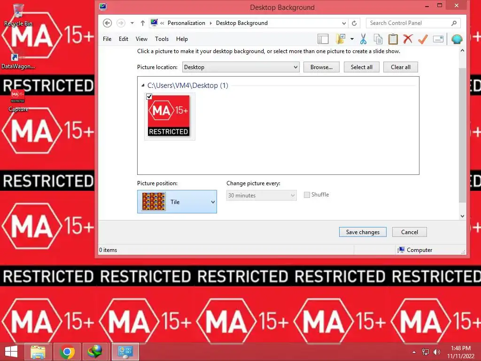
Task: Click the Control Panel address bar icon
Action: pos(154,23)
